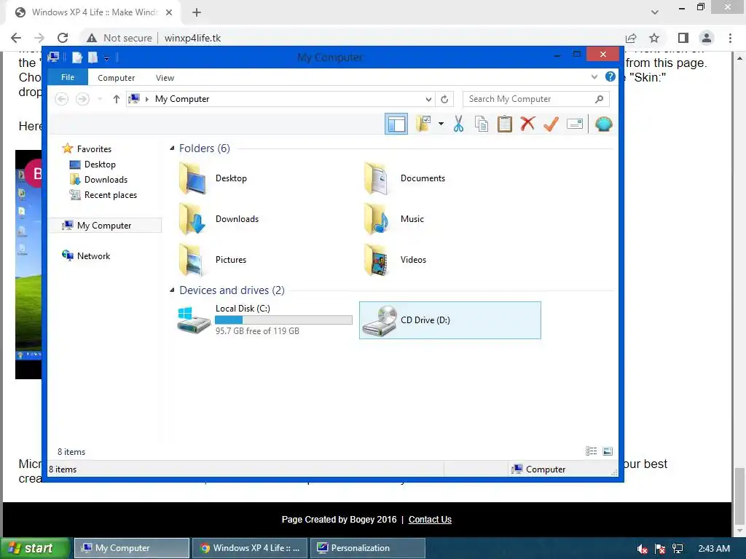The image size is (746, 559).
Task: Click the folder options icon in the toolbar
Action: 423,124
